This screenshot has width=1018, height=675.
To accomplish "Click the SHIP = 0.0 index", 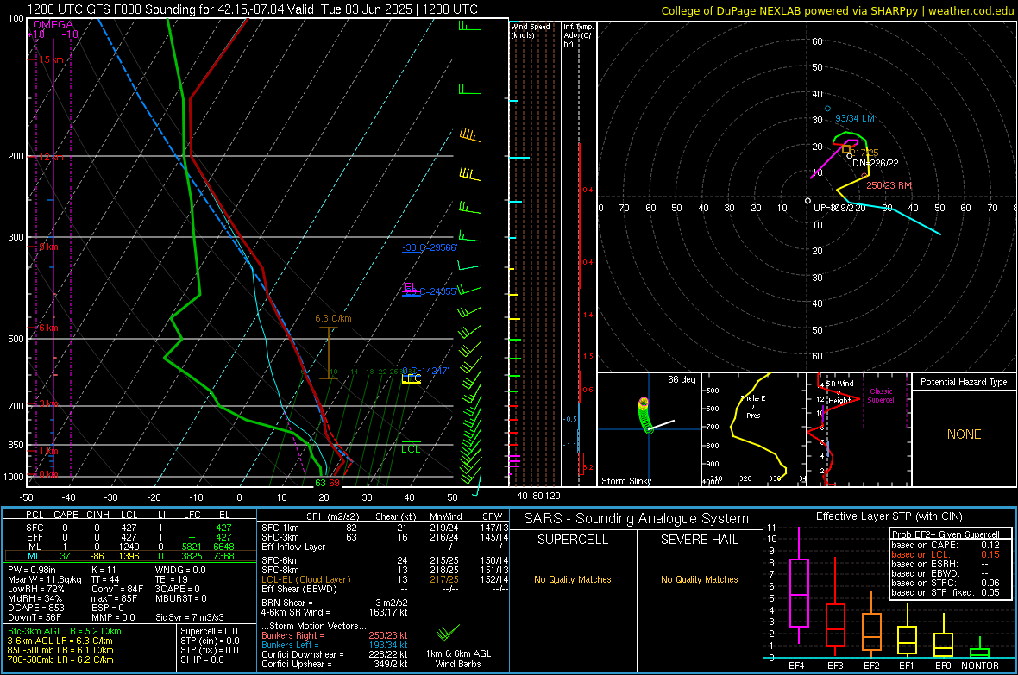I will tap(202, 659).
